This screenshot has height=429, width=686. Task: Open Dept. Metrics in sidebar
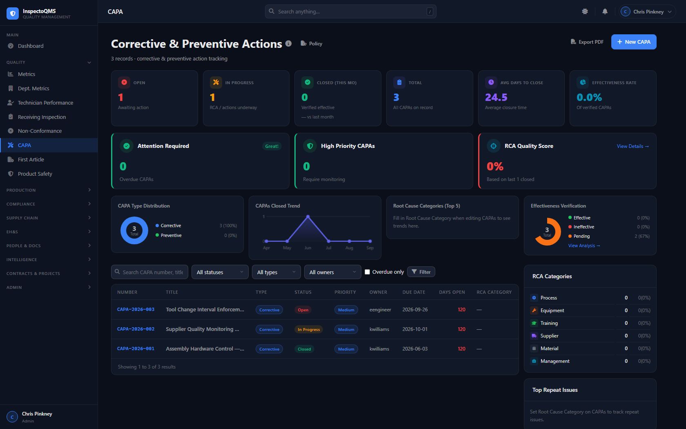point(49,88)
